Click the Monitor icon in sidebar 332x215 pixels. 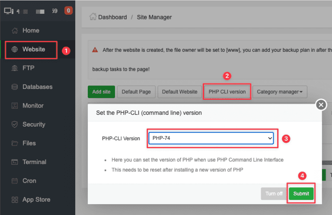[15, 106]
